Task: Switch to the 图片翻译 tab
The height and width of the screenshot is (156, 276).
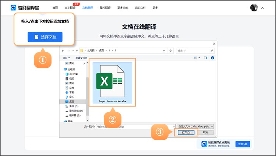Action: (105, 7)
